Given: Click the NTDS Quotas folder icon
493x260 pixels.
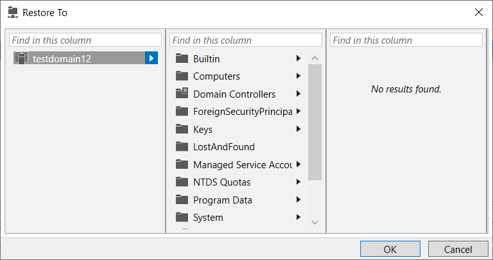Looking at the screenshot, I should point(182,182).
